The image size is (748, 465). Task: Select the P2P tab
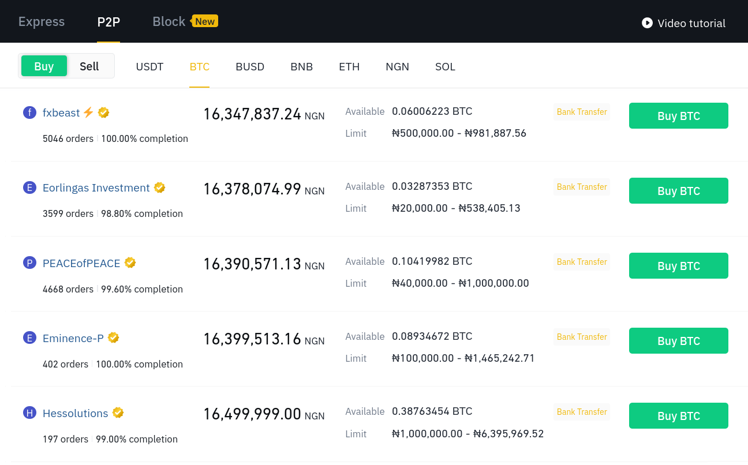[x=109, y=22]
